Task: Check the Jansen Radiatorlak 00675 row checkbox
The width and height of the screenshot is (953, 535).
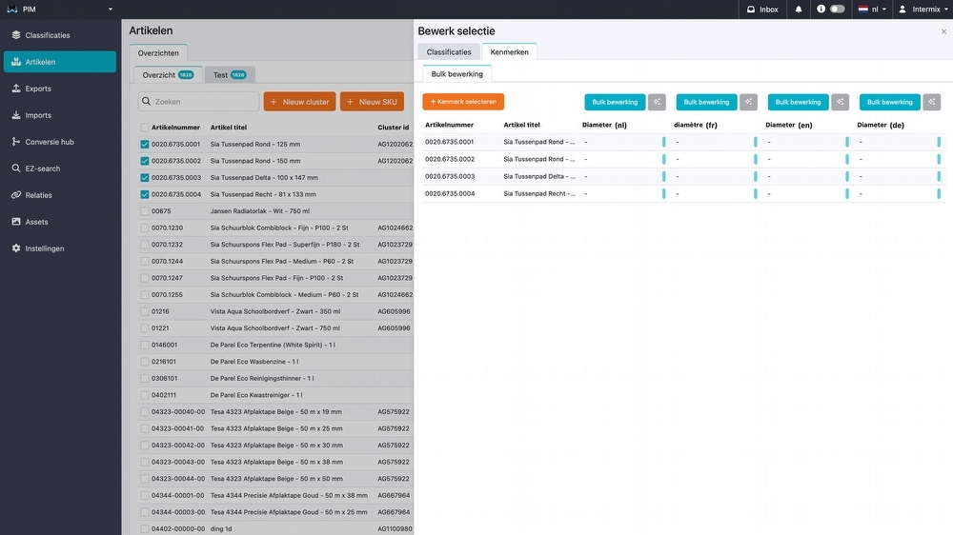Action: coord(145,211)
